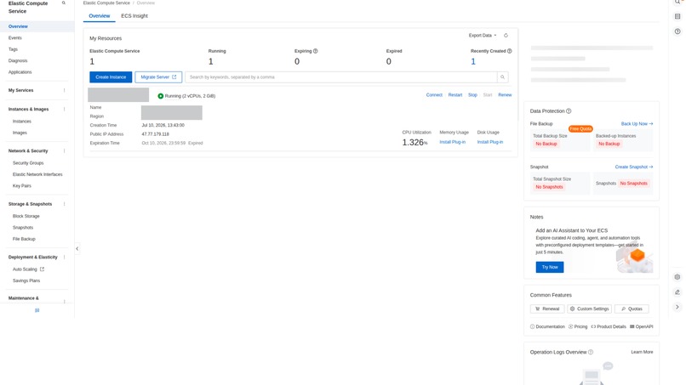Open Key Pairs in the sidebar
Viewport: 686px width, 385px height.
(22, 186)
